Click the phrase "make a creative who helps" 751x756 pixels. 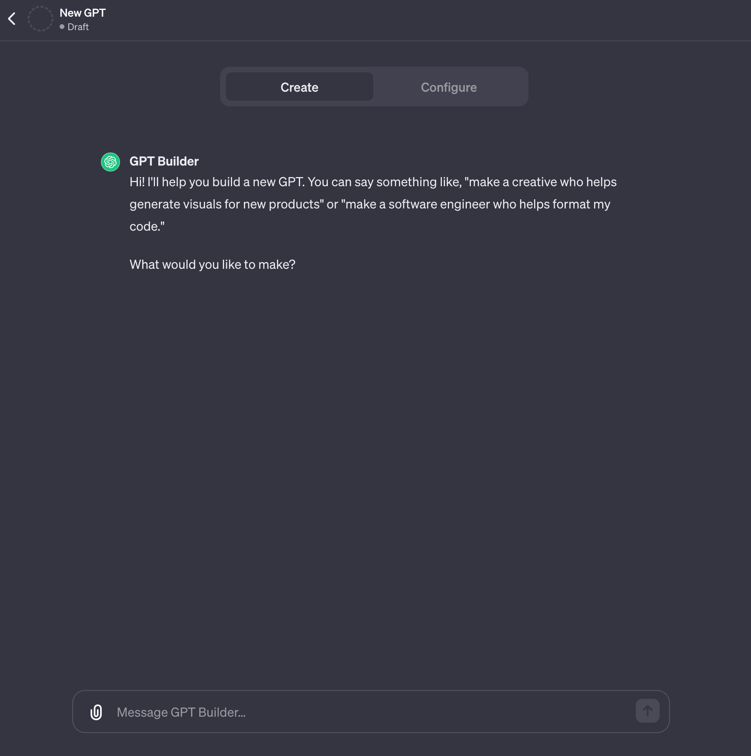pos(543,182)
